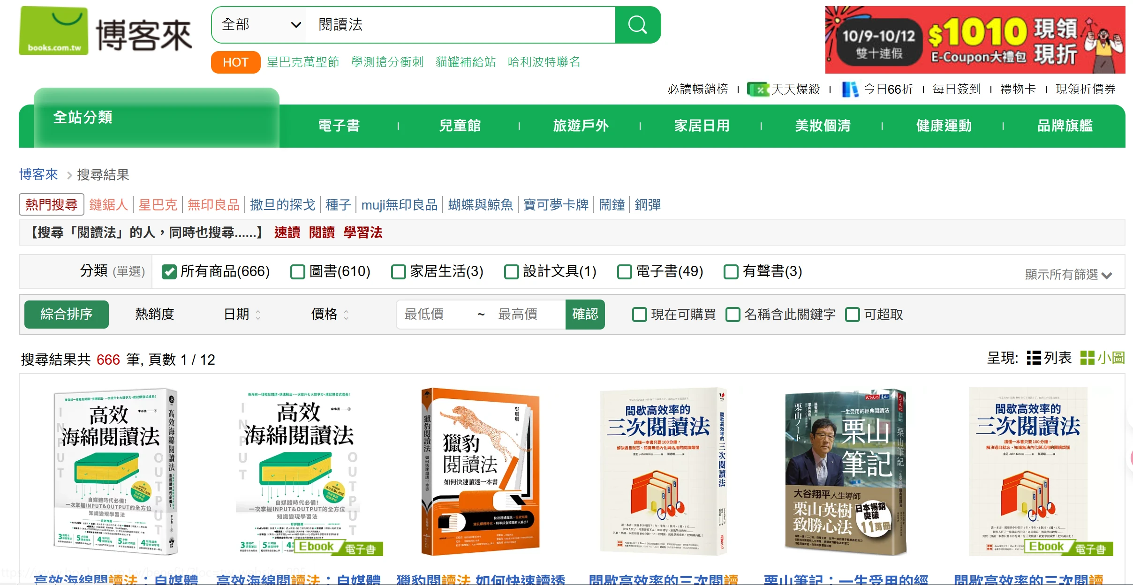Open the 兒童館 nav tab

[x=460, y=126]
